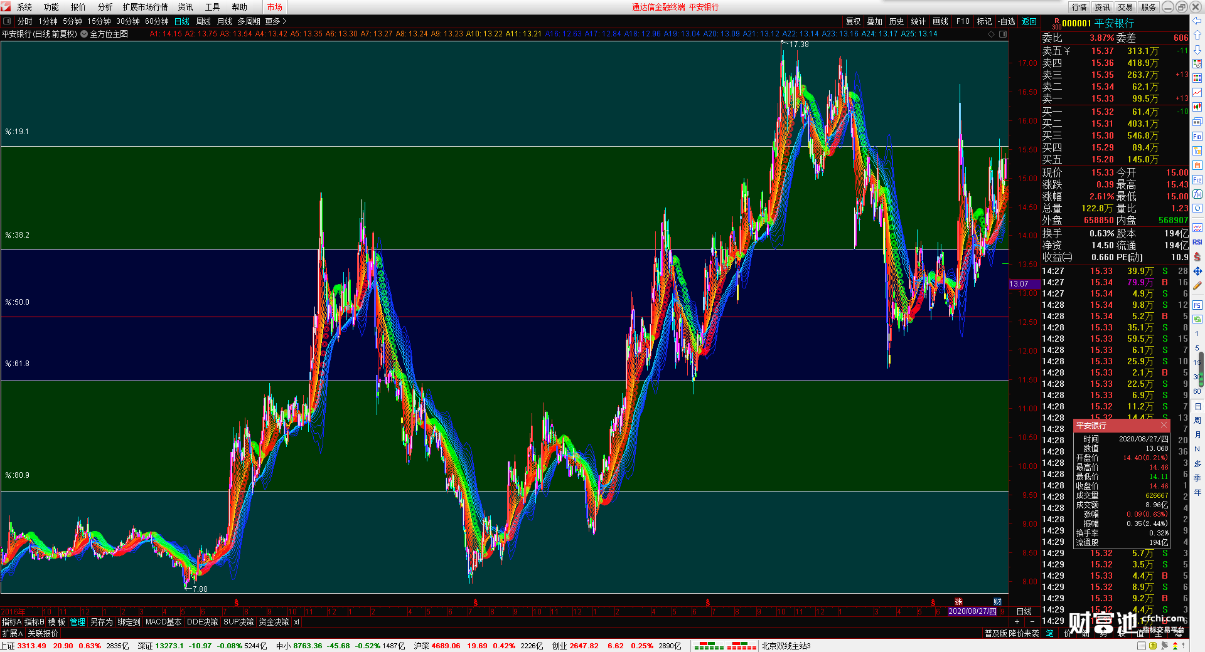1205x652 pixels.
Task: Switch chart period to 周线
Action: pos(203,21)
